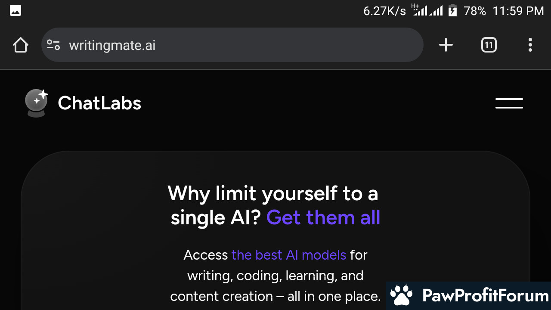Image resolution: width=551 pixels, height=310 pixels.
Task: Tap the browser home icon
Action: (21, 45)
